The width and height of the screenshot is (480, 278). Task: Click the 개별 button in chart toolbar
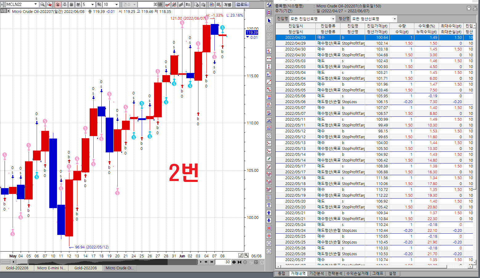[227, 4]
